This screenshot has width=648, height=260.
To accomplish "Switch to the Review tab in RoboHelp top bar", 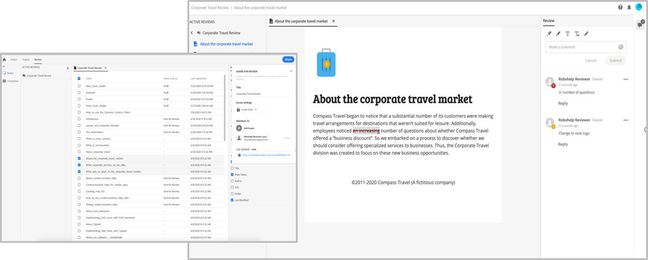I will pos(38,59).
